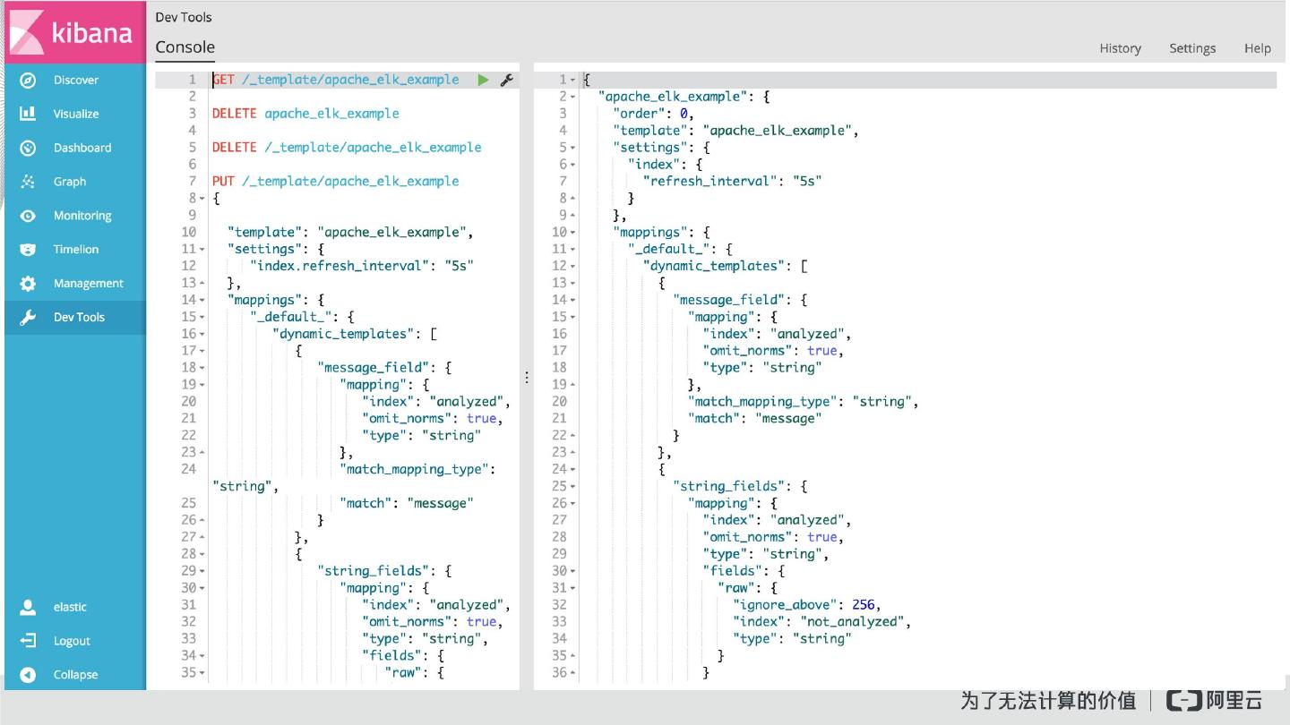Fold the editor block at line 8

(203, 199)
